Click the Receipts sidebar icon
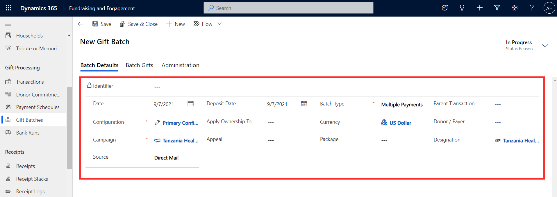Viewport: 557px width, 197px height. point(8,166)
